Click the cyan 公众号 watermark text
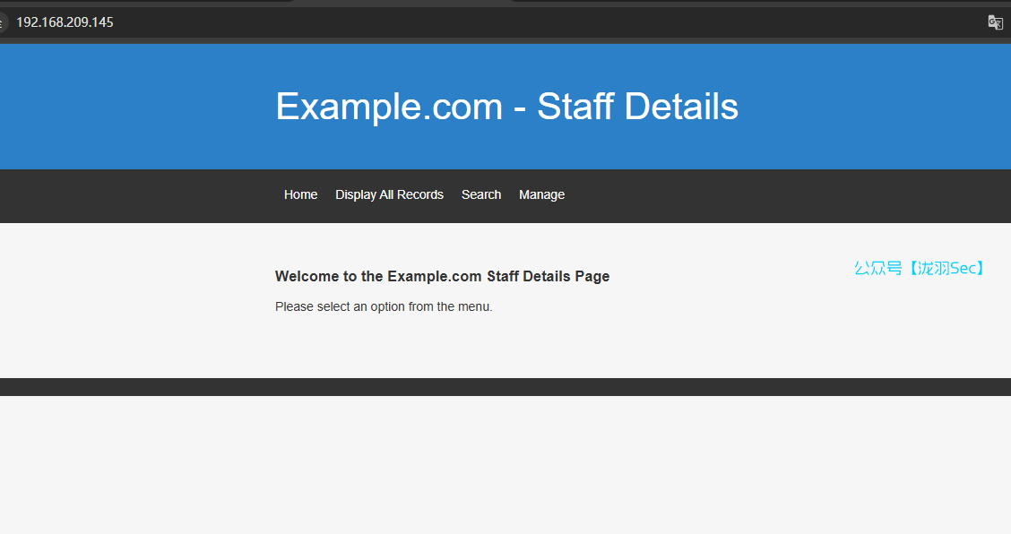The height and width of the screenshot is (534, 1011). (x=878, y=268)
